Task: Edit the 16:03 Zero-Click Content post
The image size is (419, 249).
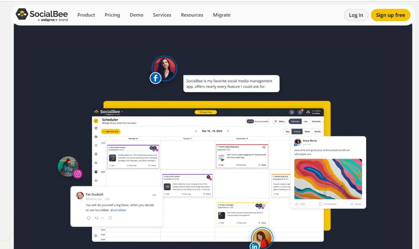Action: coord(166,194)
